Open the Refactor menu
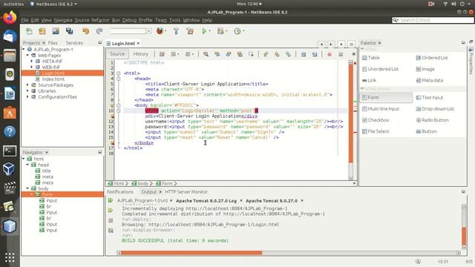Viewport: 475px width, 267px height. click(100, 20)
